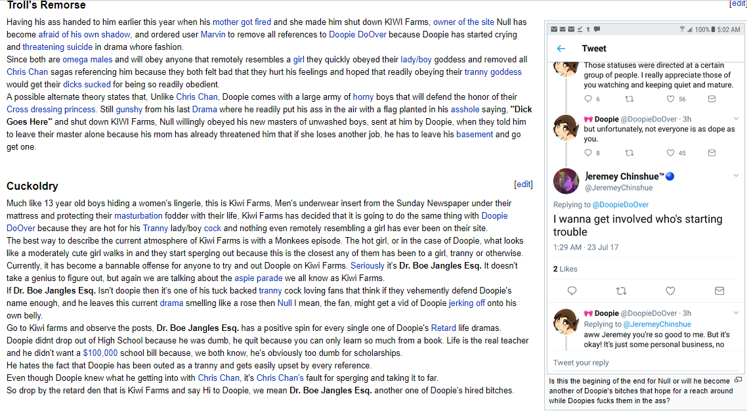Click the 'Tweet' header title
Image resolution: width=747 pixels, height=415 pixels.
594,49
